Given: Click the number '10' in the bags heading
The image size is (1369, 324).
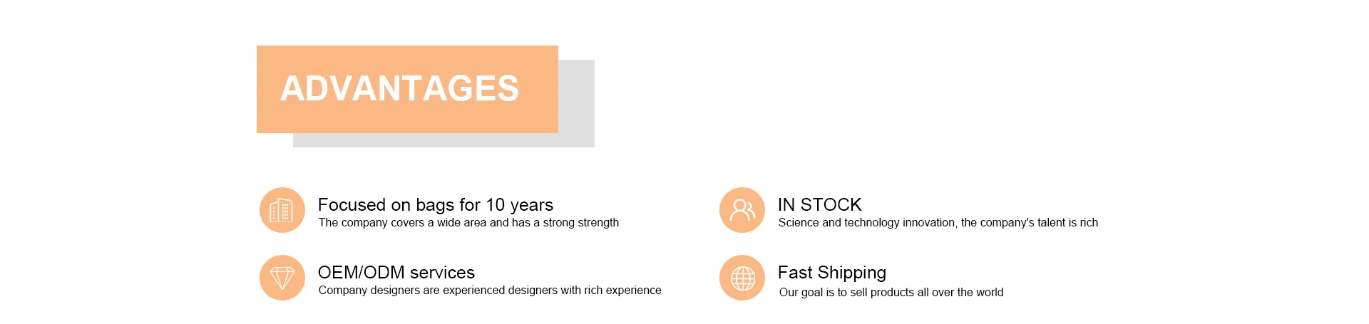Looking at the screenshot, I should click(x=495, y=205).
